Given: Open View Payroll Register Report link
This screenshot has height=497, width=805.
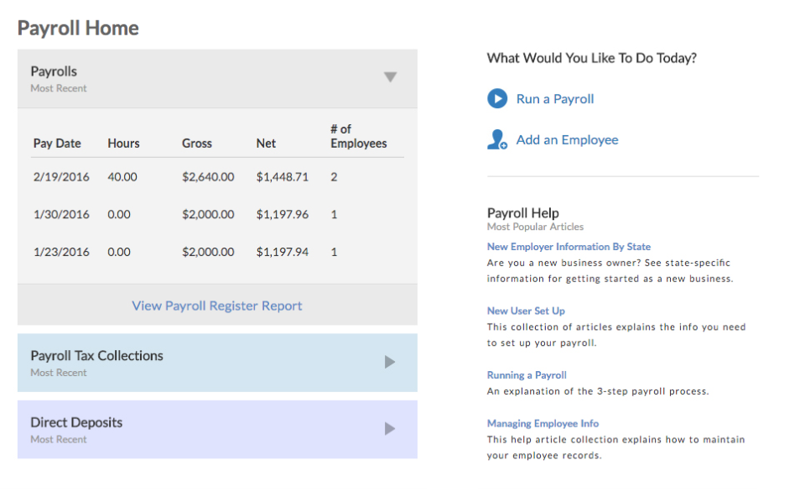Looking at the screenshot, I should 216,306.
